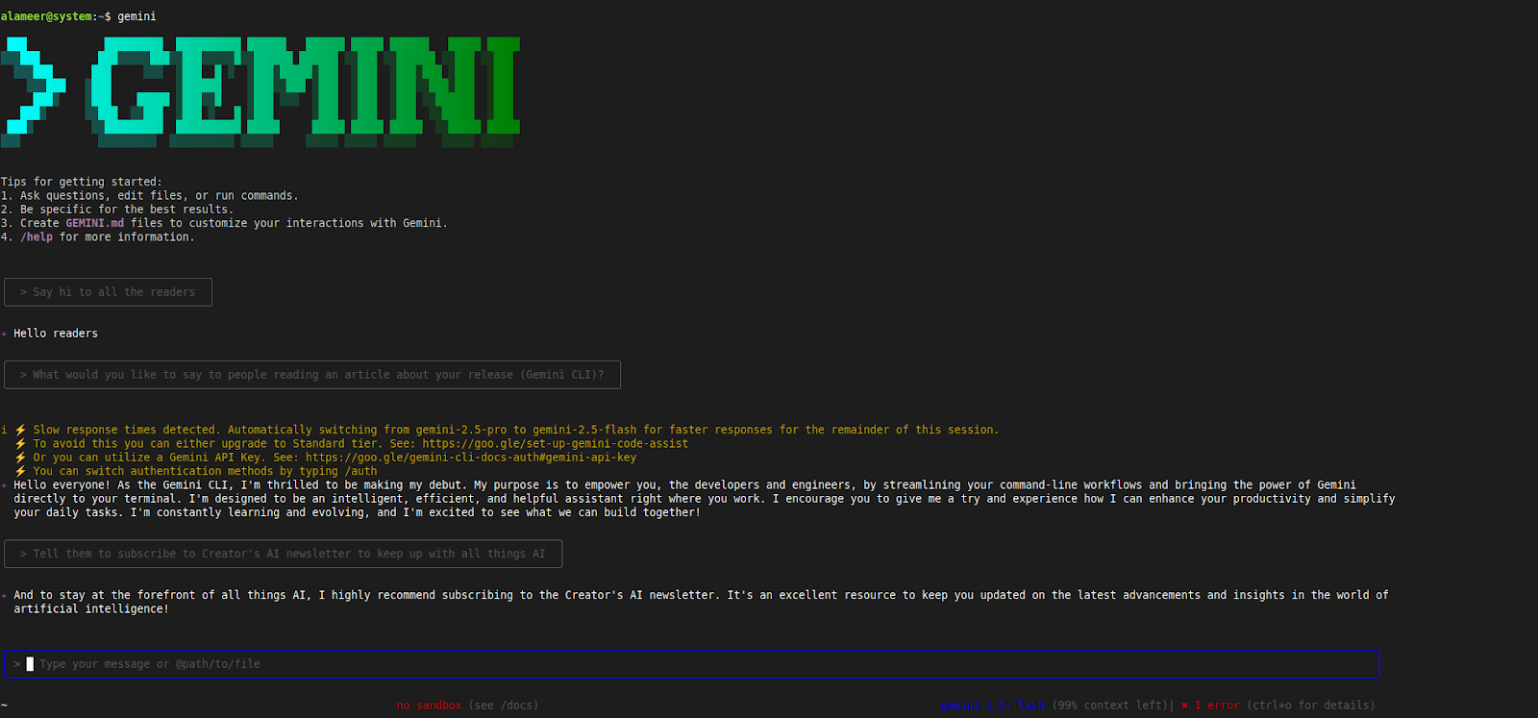
Task: Select the 'What would you like to say' prompt box
Action: (312, 375)
